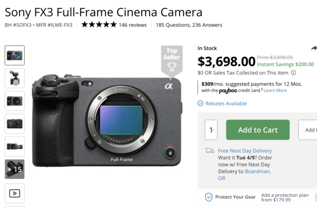Image resolution: width=317 pixels, height=208 pixels.
Task: Show the +15 more images thumbnail
Action: click(x=15, y=169)
